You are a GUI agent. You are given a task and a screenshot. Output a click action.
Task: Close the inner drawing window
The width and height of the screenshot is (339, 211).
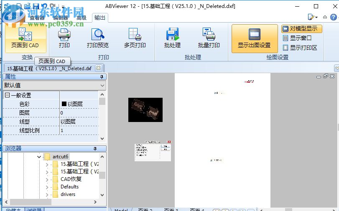pyautogui.click(x=332, y=76)
